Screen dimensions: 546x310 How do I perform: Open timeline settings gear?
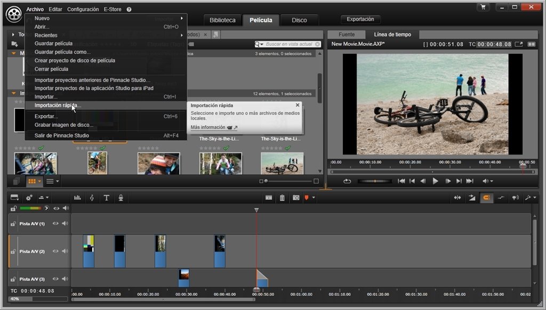[x=29, y=198]
